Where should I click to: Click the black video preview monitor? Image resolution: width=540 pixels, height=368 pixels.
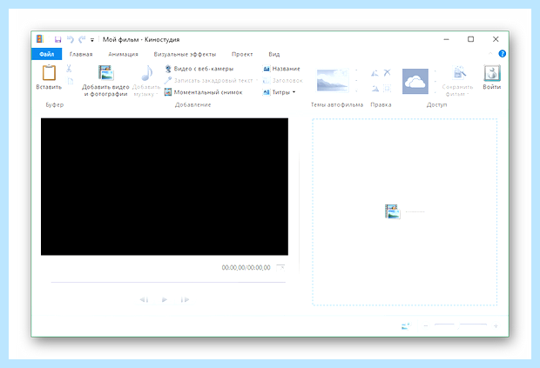(x=165, y=187)
